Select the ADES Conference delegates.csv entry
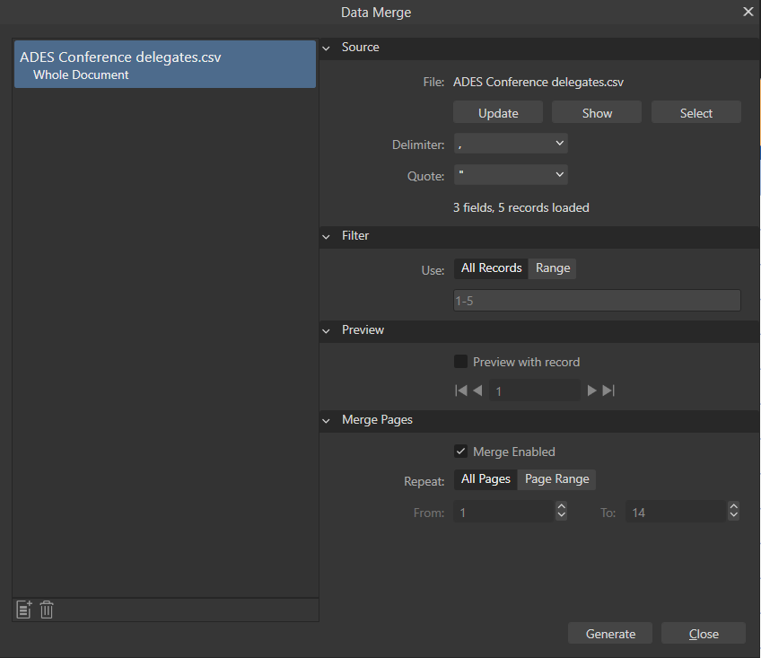 coord(164,64)
